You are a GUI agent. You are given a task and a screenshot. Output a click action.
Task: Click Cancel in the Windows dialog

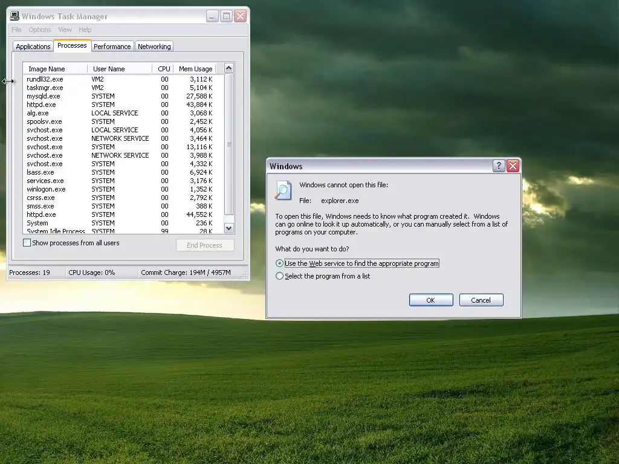click(x=481, y=300)
